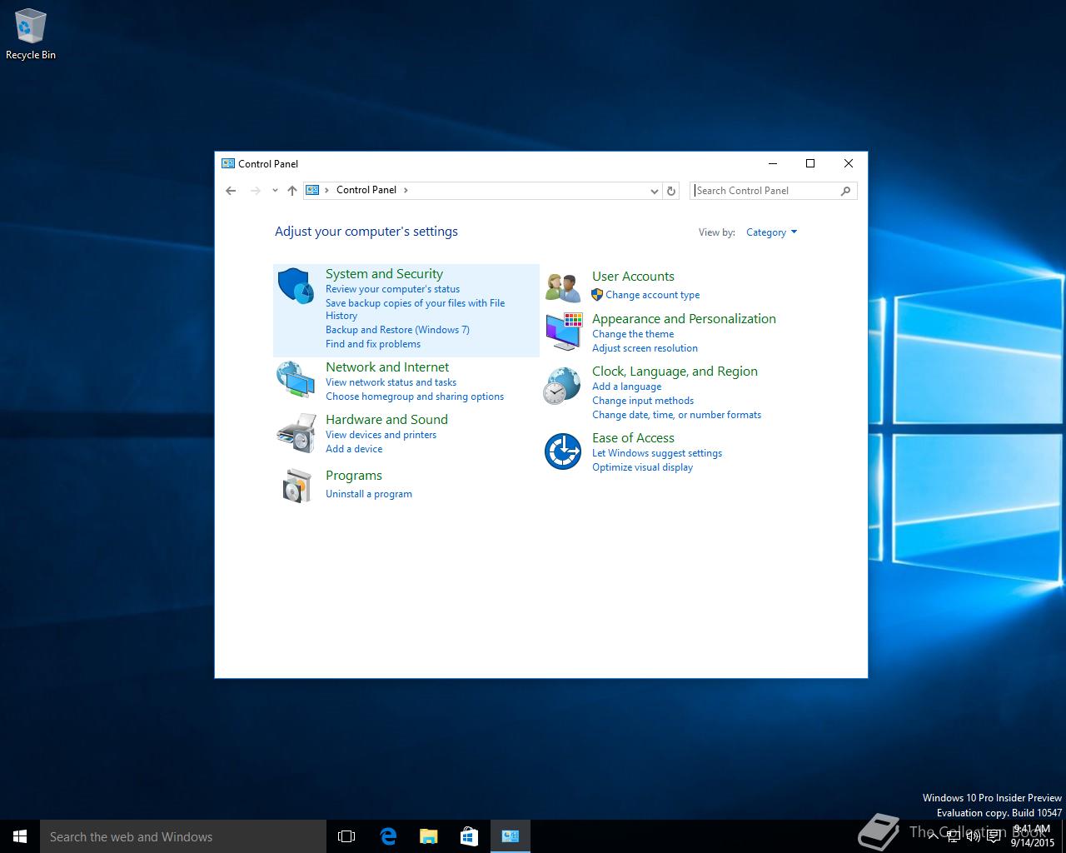Screen dimensions: 1066x853
Task: Refresh the Control Panel address bar
Action: [x=671, y=191]
